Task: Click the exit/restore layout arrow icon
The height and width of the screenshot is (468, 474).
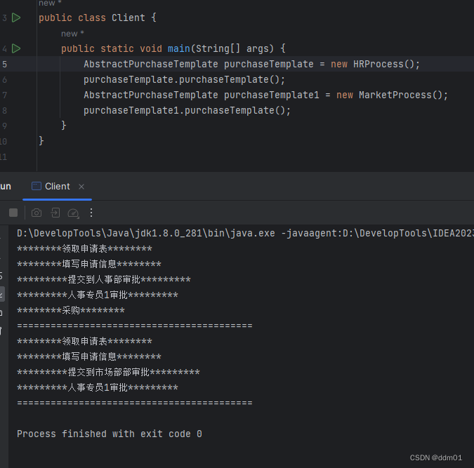Action: point(55,213)
